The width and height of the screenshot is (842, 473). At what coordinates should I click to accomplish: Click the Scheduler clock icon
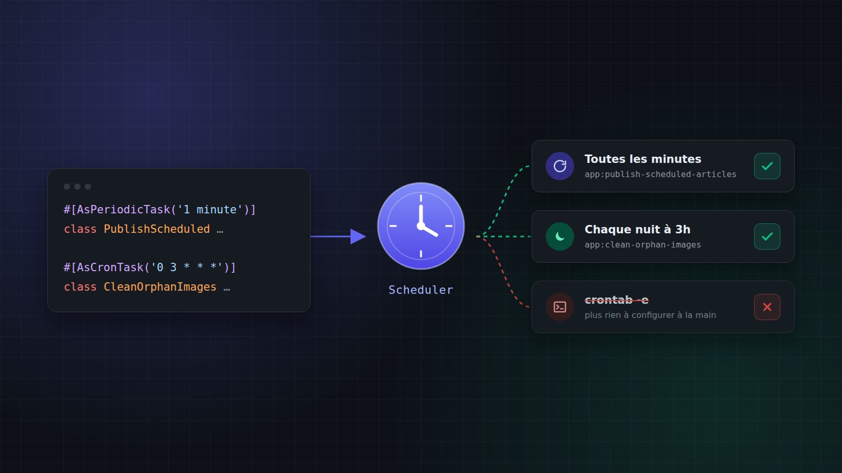(421, 226)
